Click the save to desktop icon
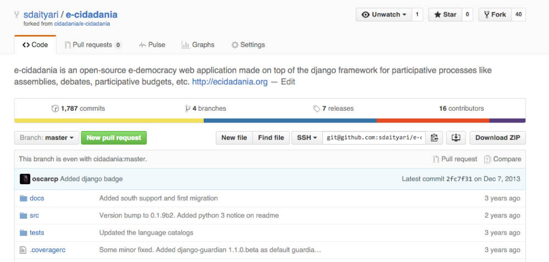This screenshot has width=549, height=262. (x=456, y=138)
